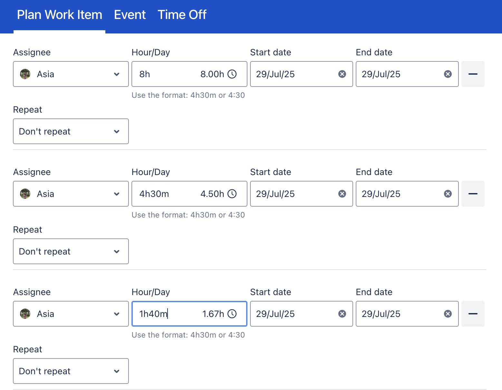The height and width of the screenshot is (390, 502).
Task: Clear the first row's End date
Action: tap(448, 74)
